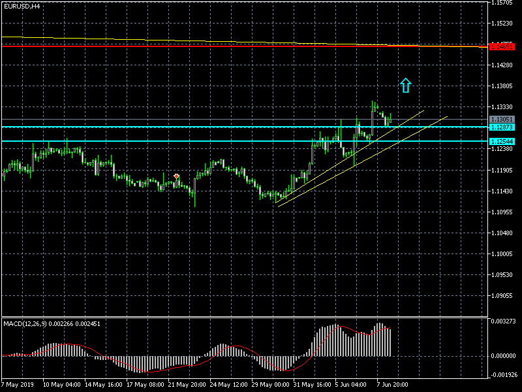Click the gray current price tag 1.13051

coord(501,120)
